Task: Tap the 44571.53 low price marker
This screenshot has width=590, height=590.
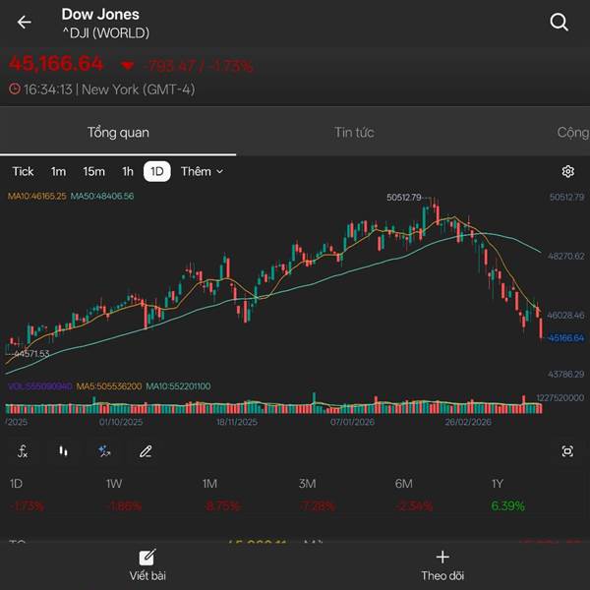Action: click(x=32, y=354)
